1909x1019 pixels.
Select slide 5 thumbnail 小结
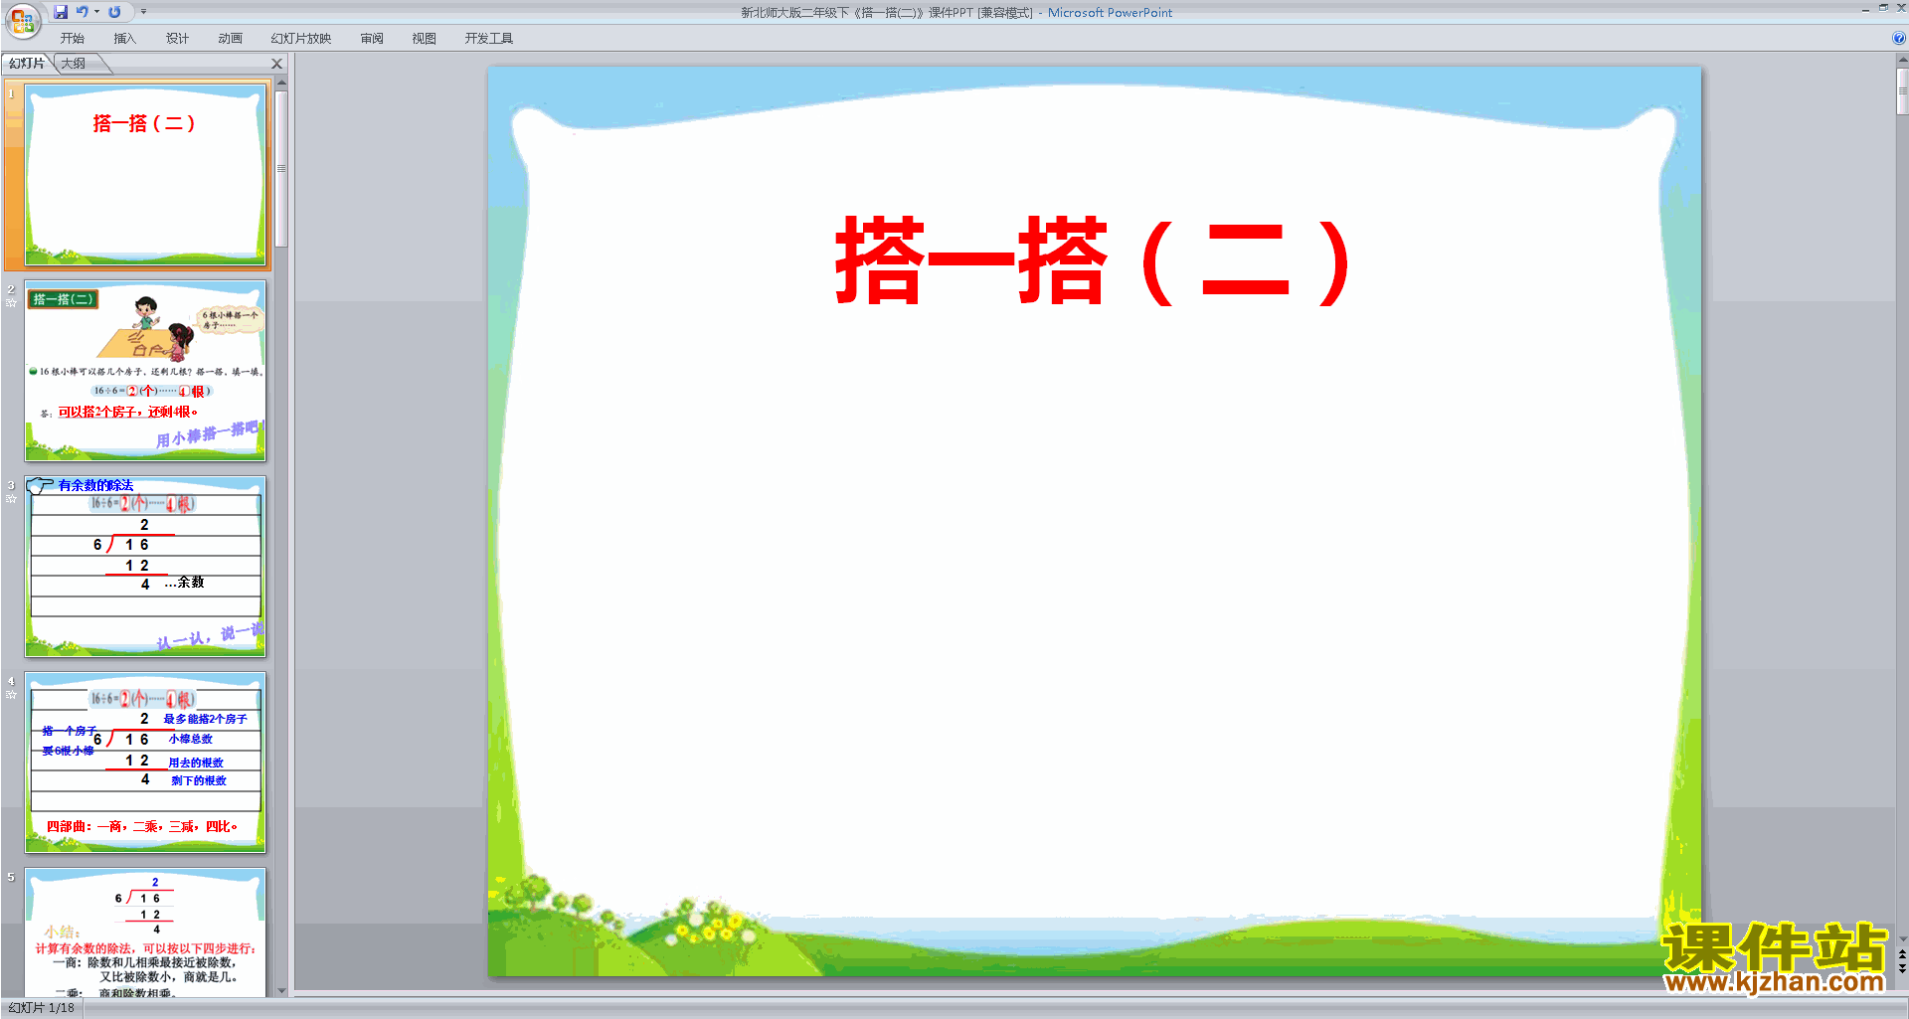[145, 933]
